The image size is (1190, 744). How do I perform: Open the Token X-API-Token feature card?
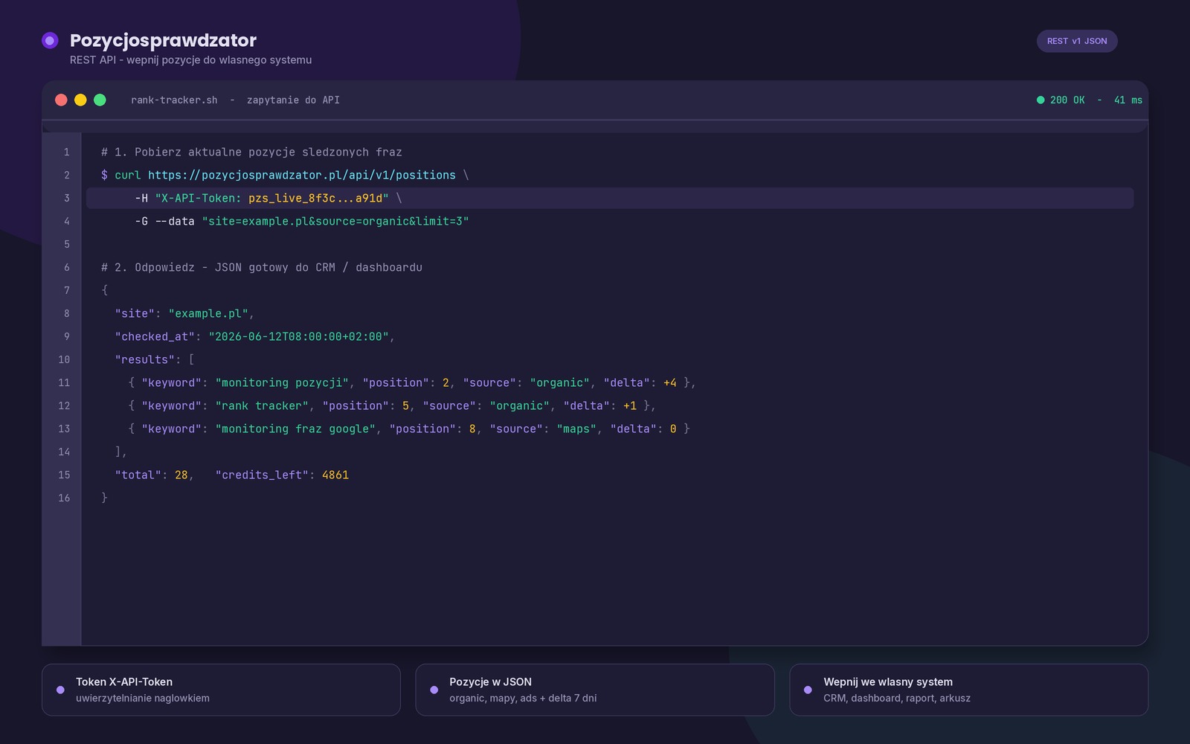pyautogui.click(x=221, y=690)
